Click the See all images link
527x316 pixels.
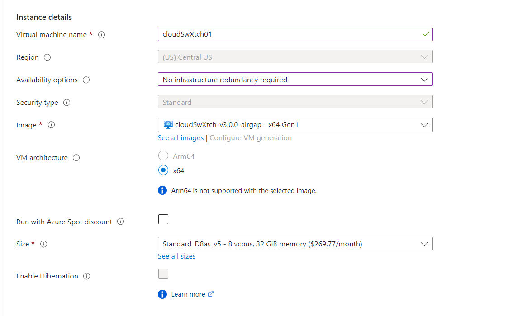pyautogui.click(x=180, y=137)
